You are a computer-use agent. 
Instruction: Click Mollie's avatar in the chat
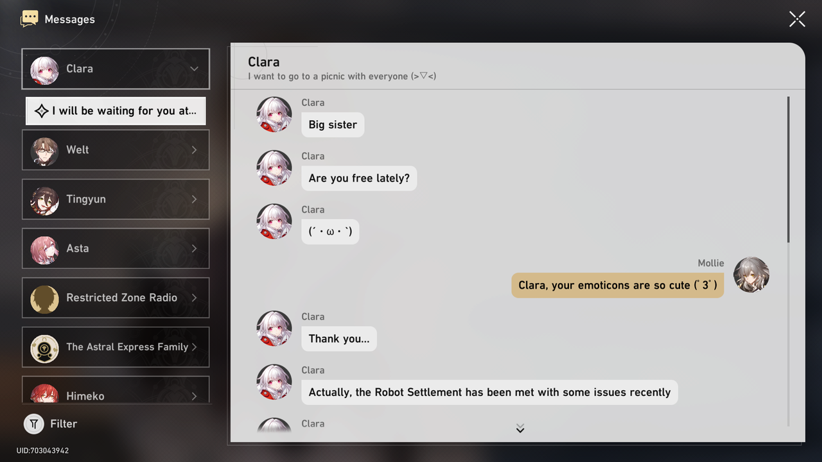pos(751,275)
